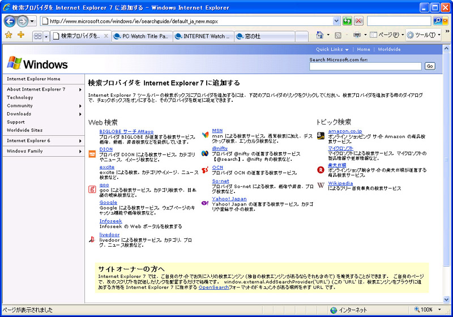Image resolution: width=453 pixels, height=317 pixels.
Task: Click the Yahoo! Japan provider icon
Action: click(x=205, y=203)
